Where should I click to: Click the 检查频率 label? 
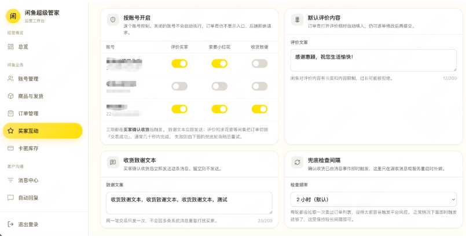(299, 184)
